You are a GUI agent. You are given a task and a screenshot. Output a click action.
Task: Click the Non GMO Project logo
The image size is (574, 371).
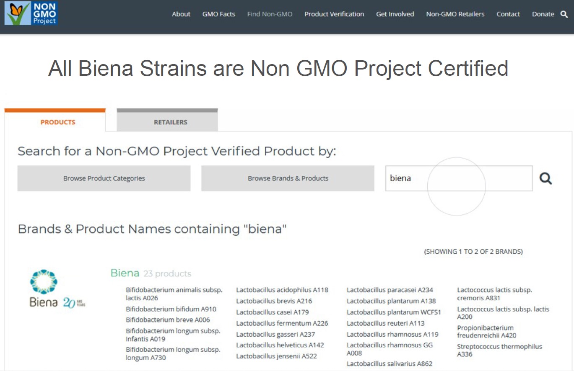coord(31,13)
